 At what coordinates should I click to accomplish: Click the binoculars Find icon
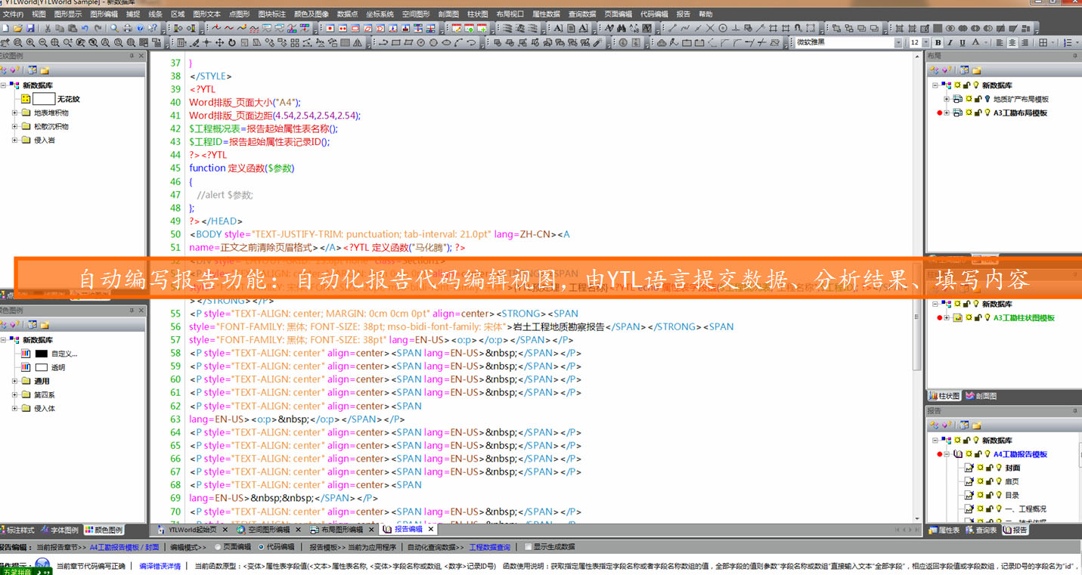[621, 28]
